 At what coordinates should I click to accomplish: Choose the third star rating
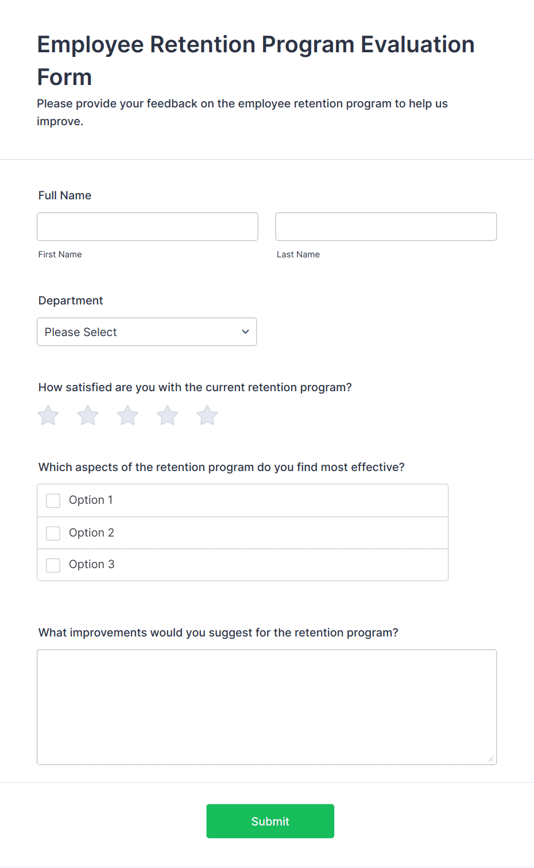(127, 415)
